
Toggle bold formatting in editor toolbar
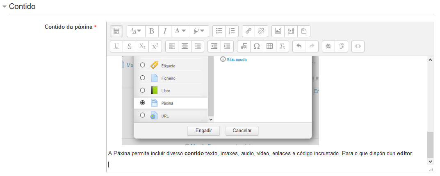(x=152, y=31)
